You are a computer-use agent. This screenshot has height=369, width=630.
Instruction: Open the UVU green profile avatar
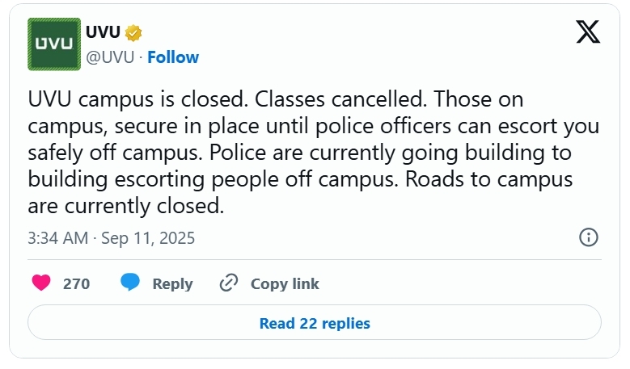coord(54,44)
